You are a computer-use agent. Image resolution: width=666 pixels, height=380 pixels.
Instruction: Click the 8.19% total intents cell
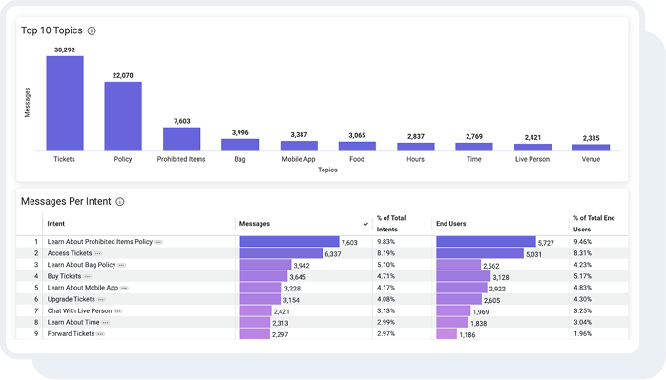coord(385,253)
